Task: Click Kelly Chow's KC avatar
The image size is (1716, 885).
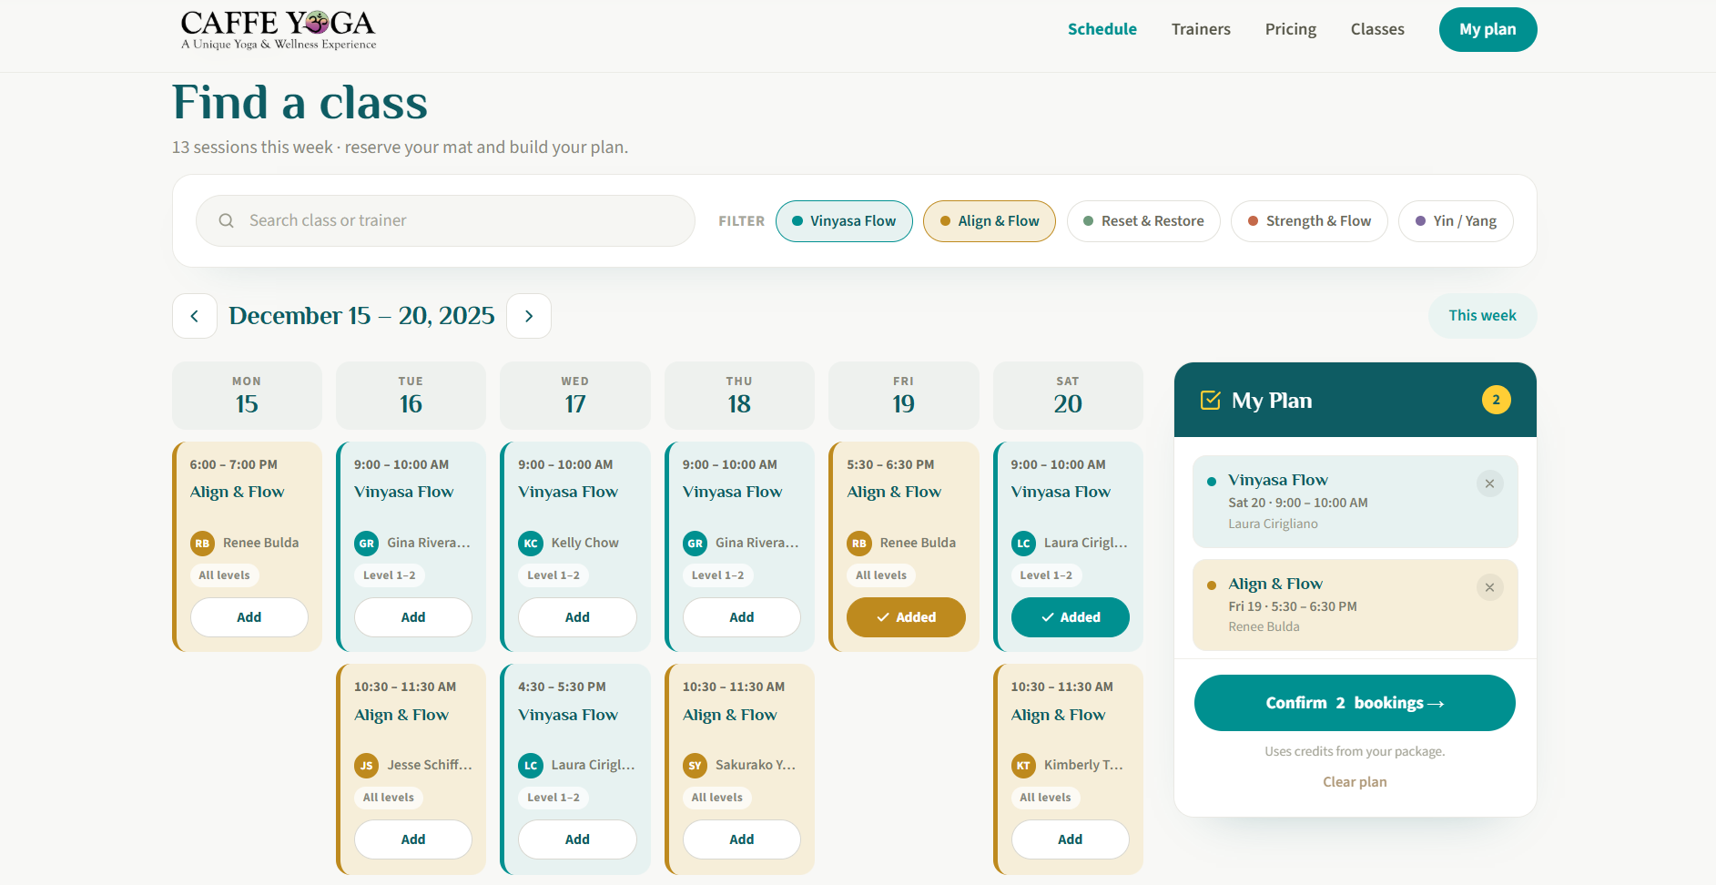Action: (x=531, y=544)
